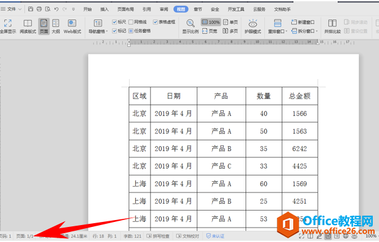Switch to Web版式 layout view

pyautogui.click(x=72, y=26)
